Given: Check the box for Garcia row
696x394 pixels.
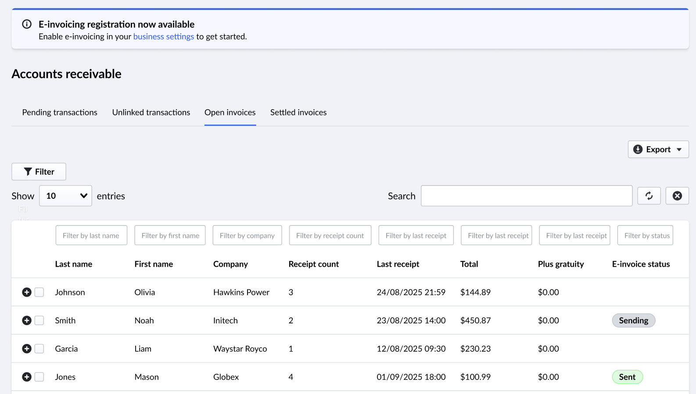Looking at the screenshot, I should [x=39, y=349].
